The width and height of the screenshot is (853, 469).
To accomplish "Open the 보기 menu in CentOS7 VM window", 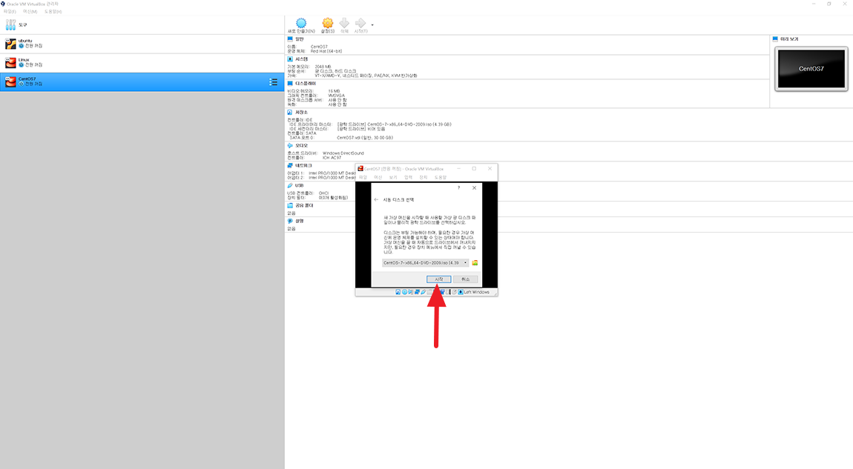I will [x=393, y=177].
